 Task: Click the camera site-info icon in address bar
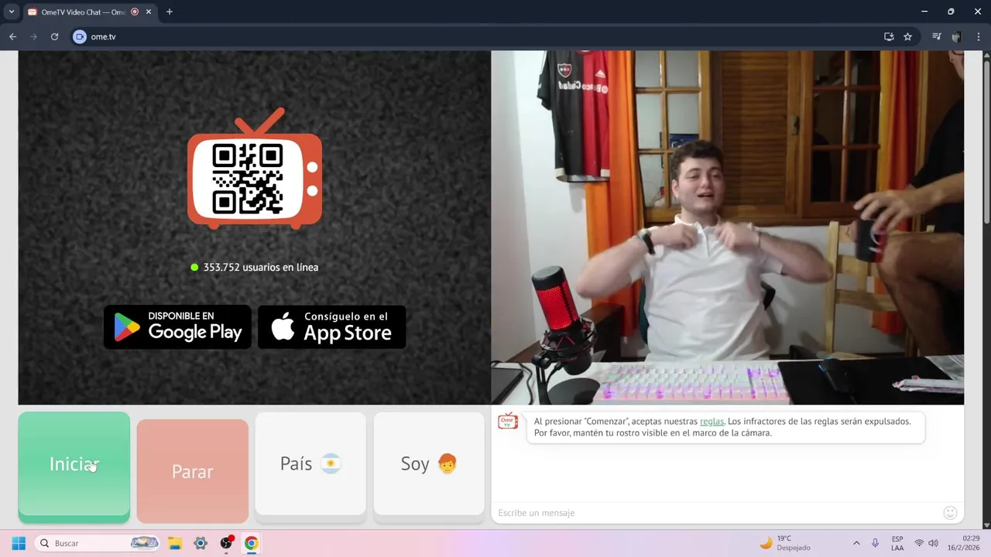click(x=79, y=36)
